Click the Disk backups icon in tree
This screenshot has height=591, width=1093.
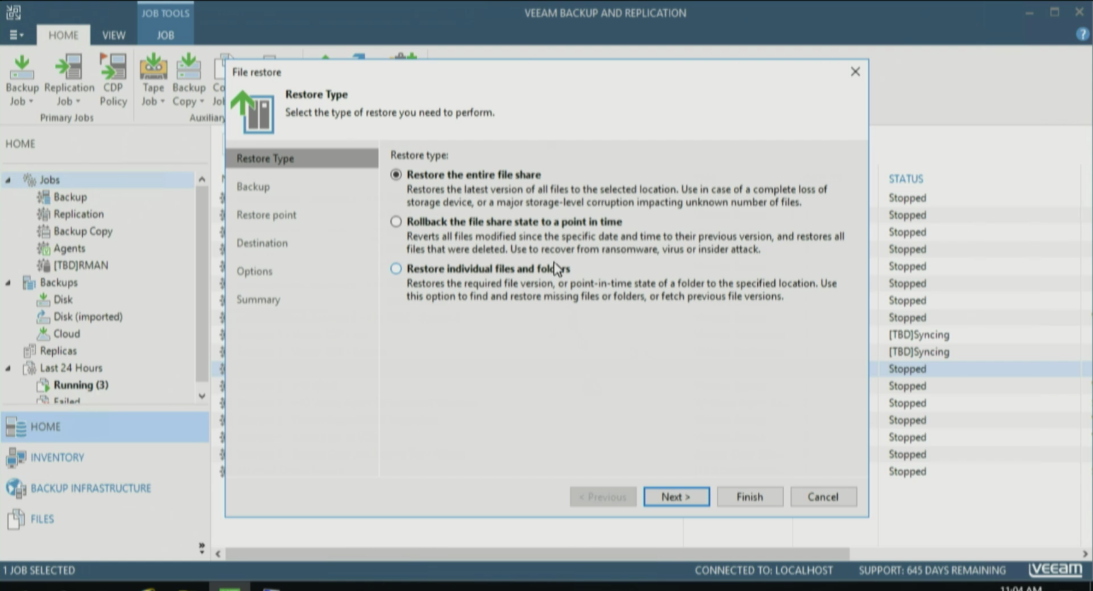pos(44,299)
